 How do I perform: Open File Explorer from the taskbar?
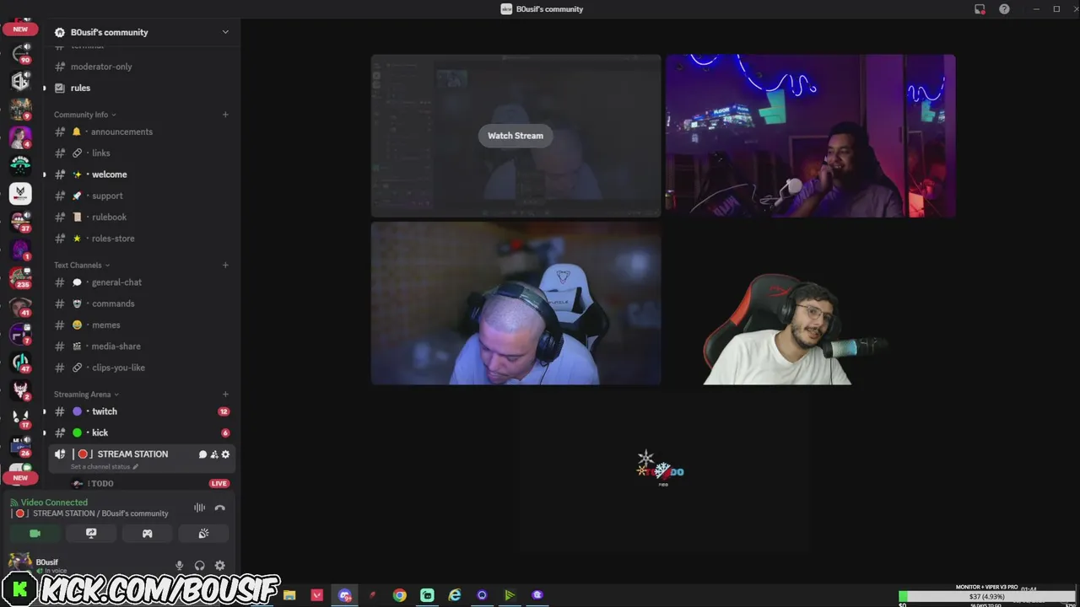tap(289, 595)
